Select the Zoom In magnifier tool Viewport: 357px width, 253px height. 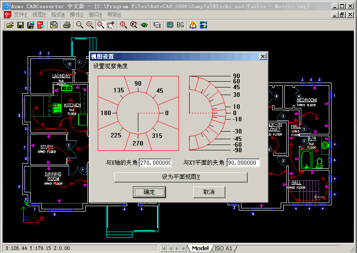coord(90,25)
